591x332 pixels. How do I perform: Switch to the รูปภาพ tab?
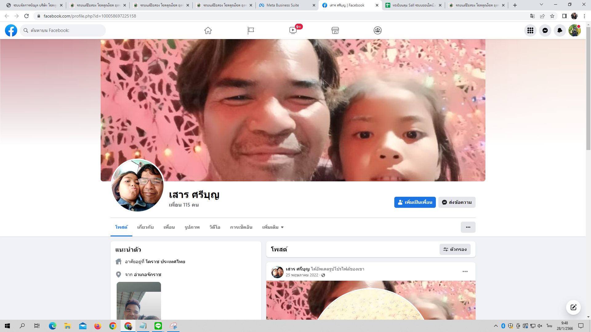[192, 227]
